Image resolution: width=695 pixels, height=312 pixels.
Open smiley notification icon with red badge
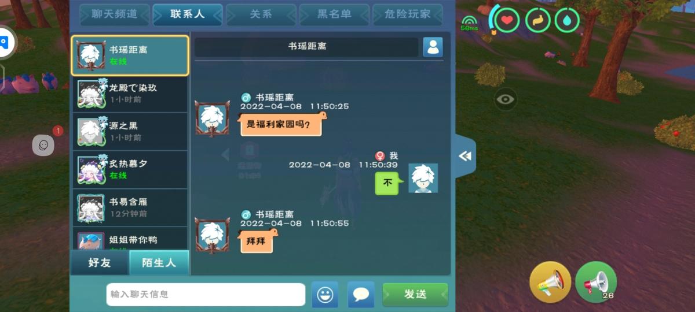43,146
